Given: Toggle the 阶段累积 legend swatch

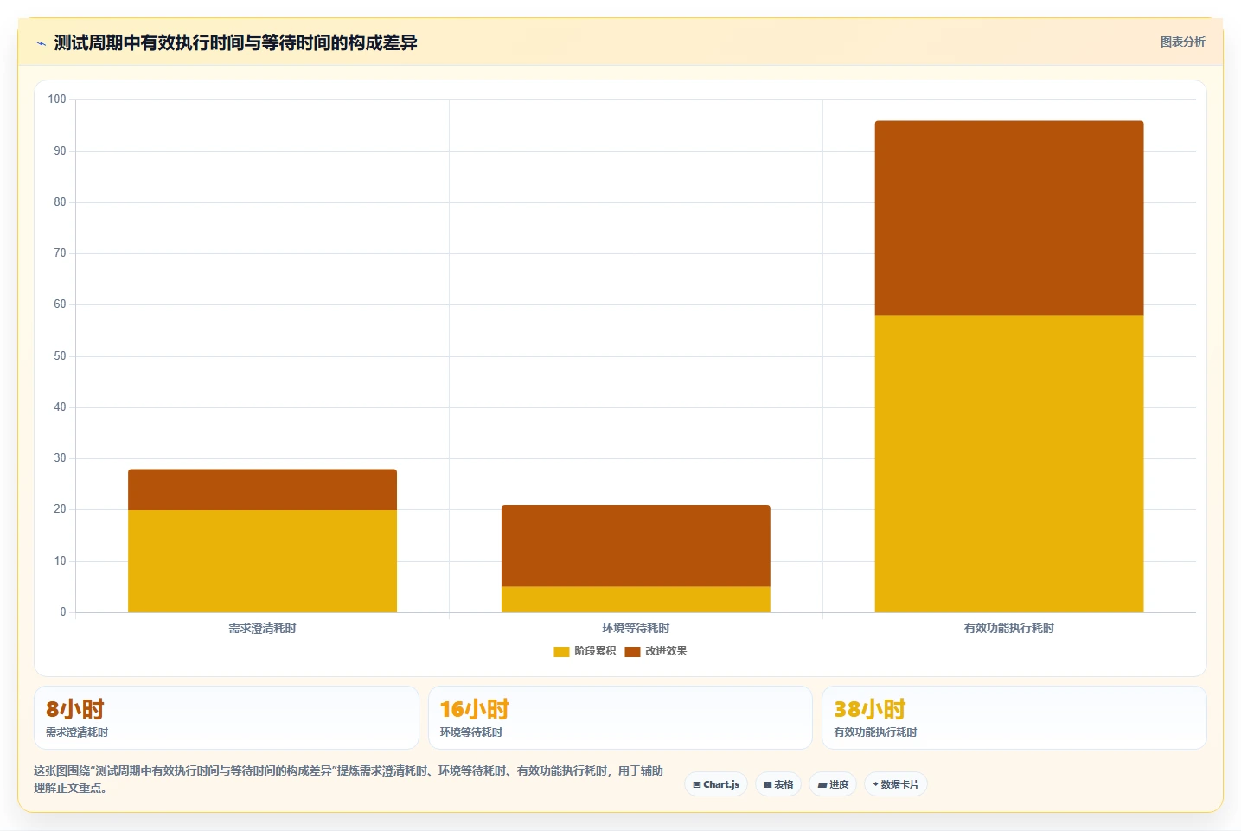Looking at the screenshot, I should coord(561,651).
